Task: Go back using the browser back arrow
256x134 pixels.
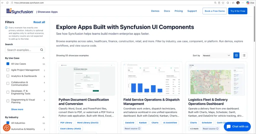Action: click(x=2, y=3)
